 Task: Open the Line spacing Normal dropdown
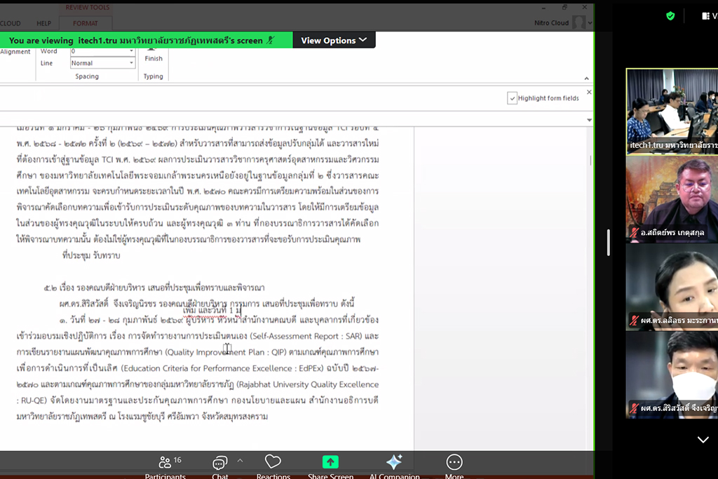coord(102,63)
